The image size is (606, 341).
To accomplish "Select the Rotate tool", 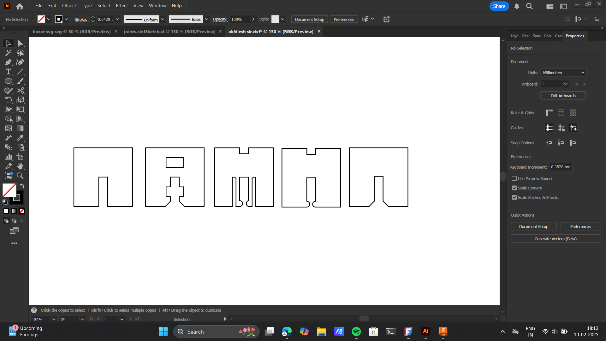I will [x=9, y=100].
